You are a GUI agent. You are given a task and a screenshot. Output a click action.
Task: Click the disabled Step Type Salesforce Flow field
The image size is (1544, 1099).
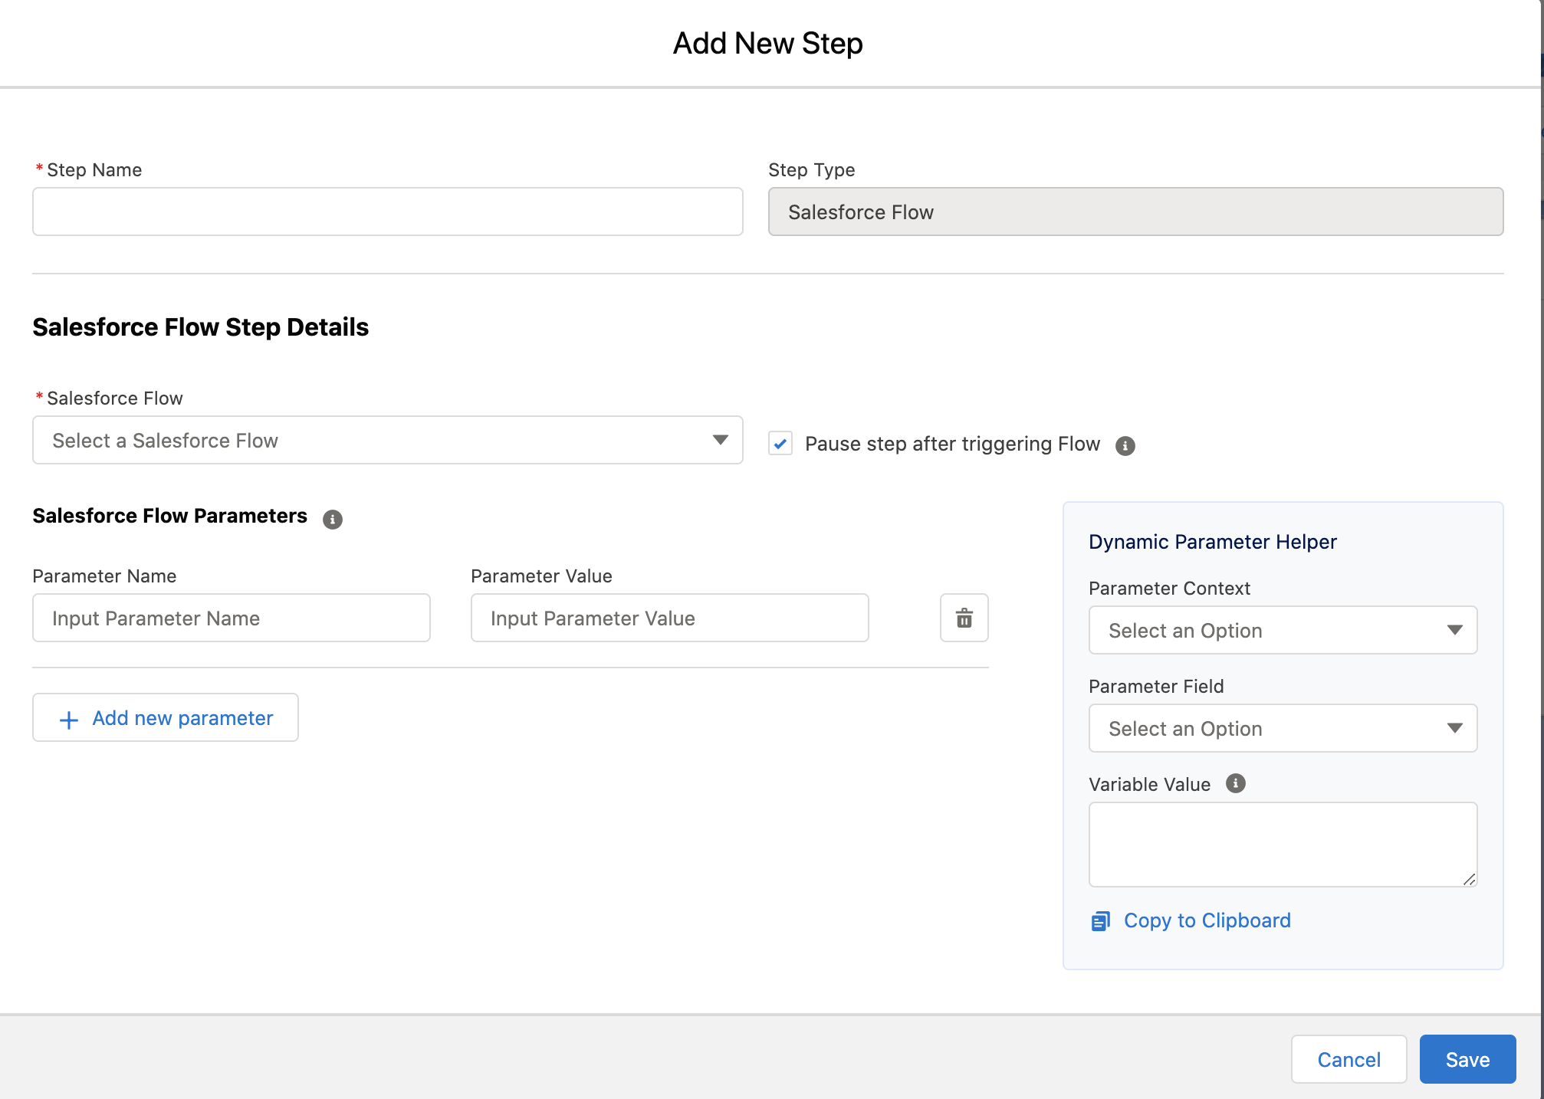click(x=1135, y=212)
